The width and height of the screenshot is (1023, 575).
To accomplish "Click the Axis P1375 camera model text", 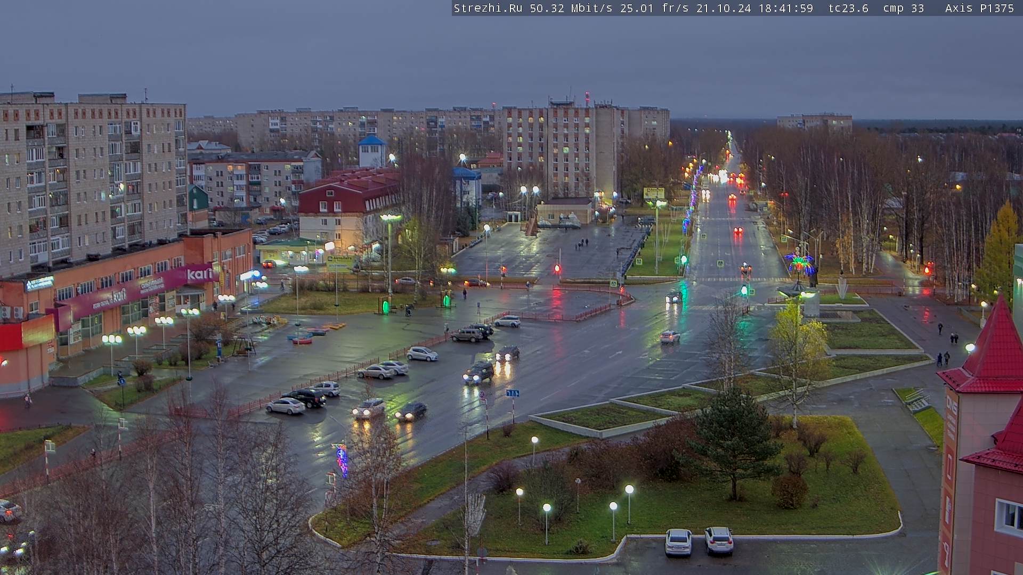I will 980,8.
